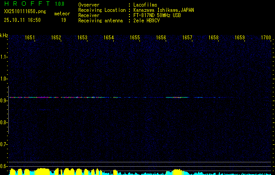
Task: Click the 0.9 kHz frequency label
Action: point(4,101)
